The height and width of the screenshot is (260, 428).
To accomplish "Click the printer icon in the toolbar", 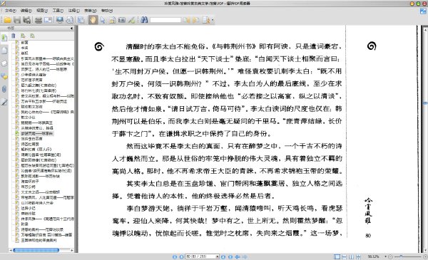I will pyautogui.click(x=39, y=20).
